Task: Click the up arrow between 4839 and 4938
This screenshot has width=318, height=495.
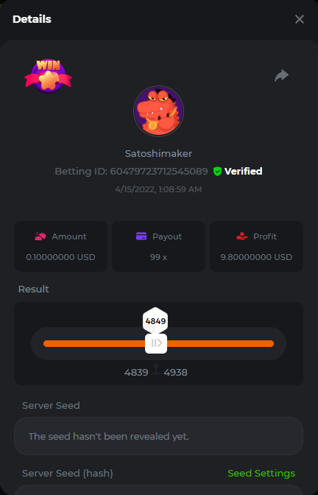Action: pos(156,369)
